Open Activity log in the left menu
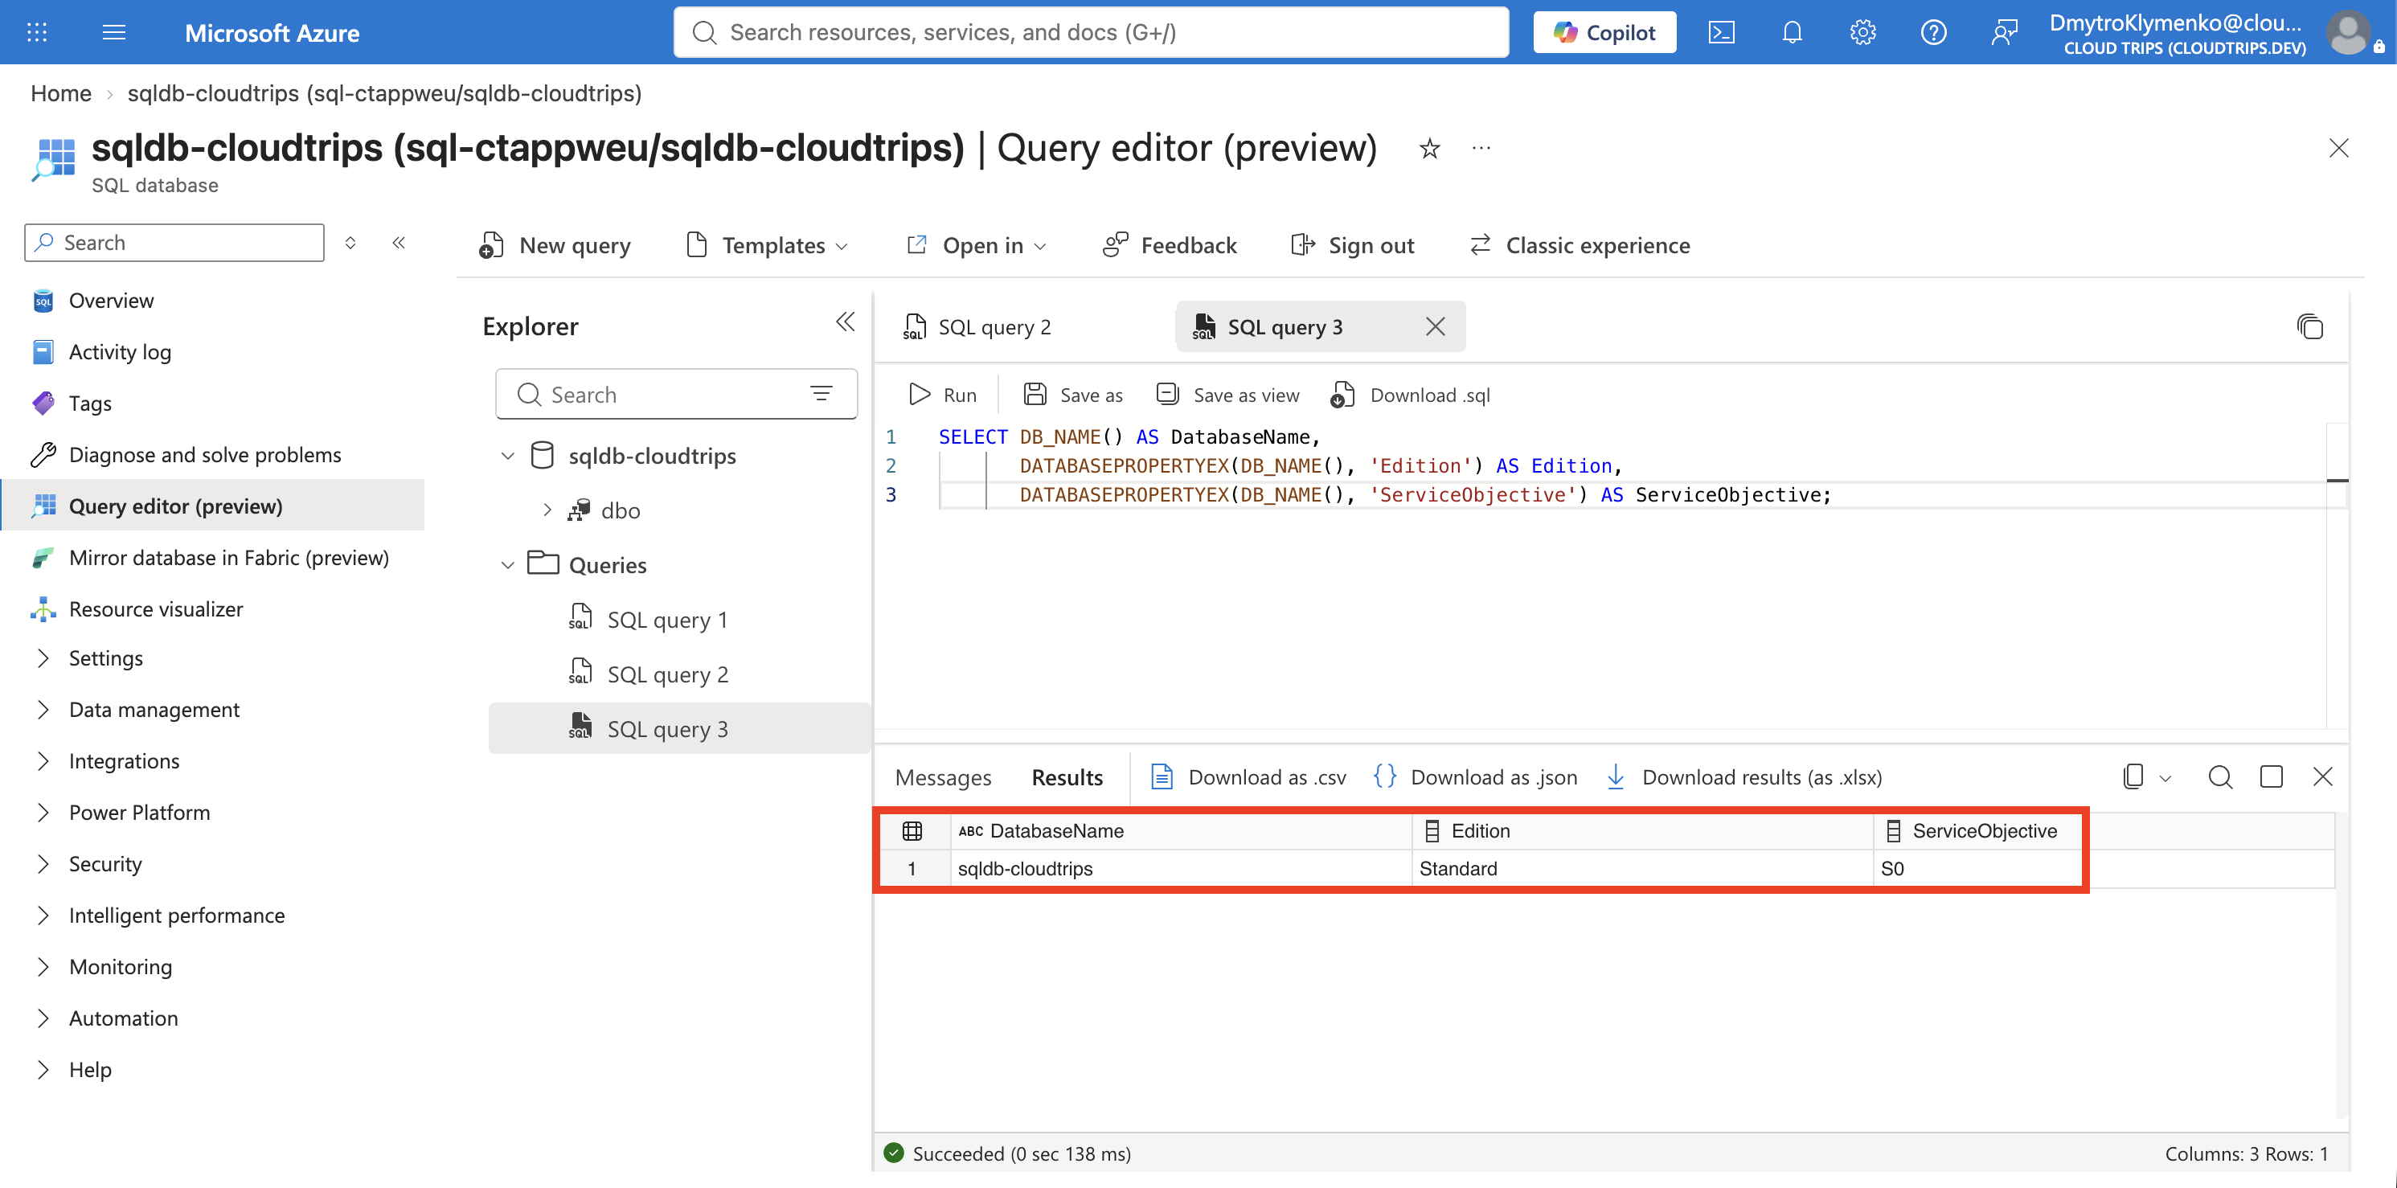2397x1188 pixels. click(x=120, y=351)
